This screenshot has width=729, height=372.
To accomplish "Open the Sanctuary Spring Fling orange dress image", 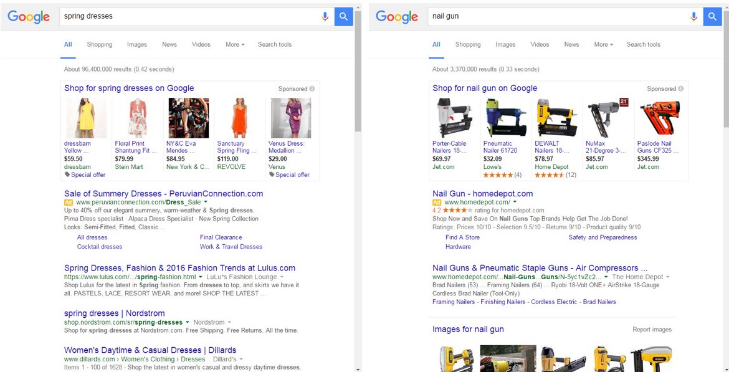I will tap(239, 118).
